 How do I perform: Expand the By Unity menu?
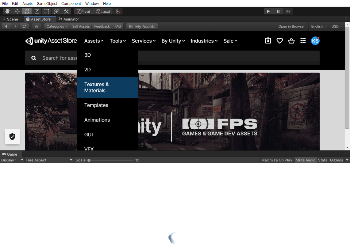pos(173,41)
